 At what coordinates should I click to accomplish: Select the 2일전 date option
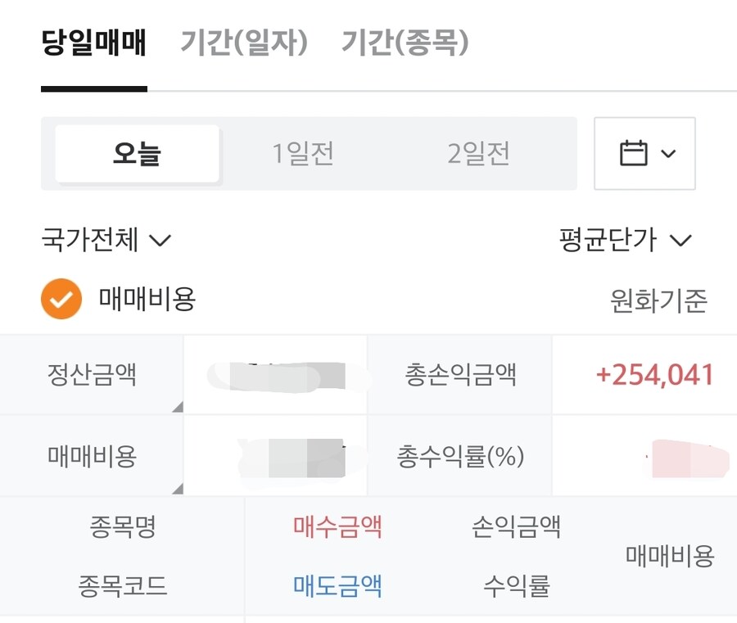(479, 153)
